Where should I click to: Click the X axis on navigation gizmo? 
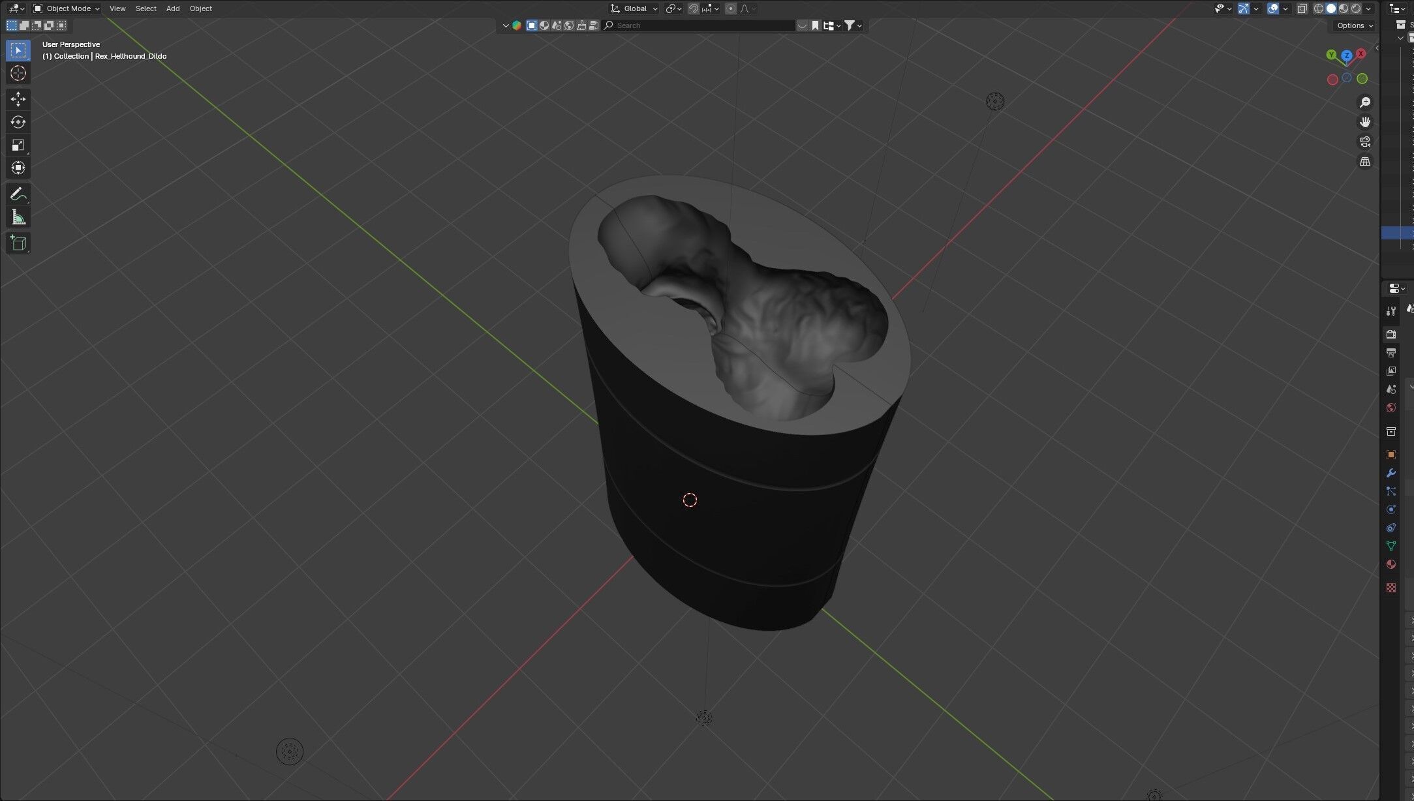[1361, 53]
